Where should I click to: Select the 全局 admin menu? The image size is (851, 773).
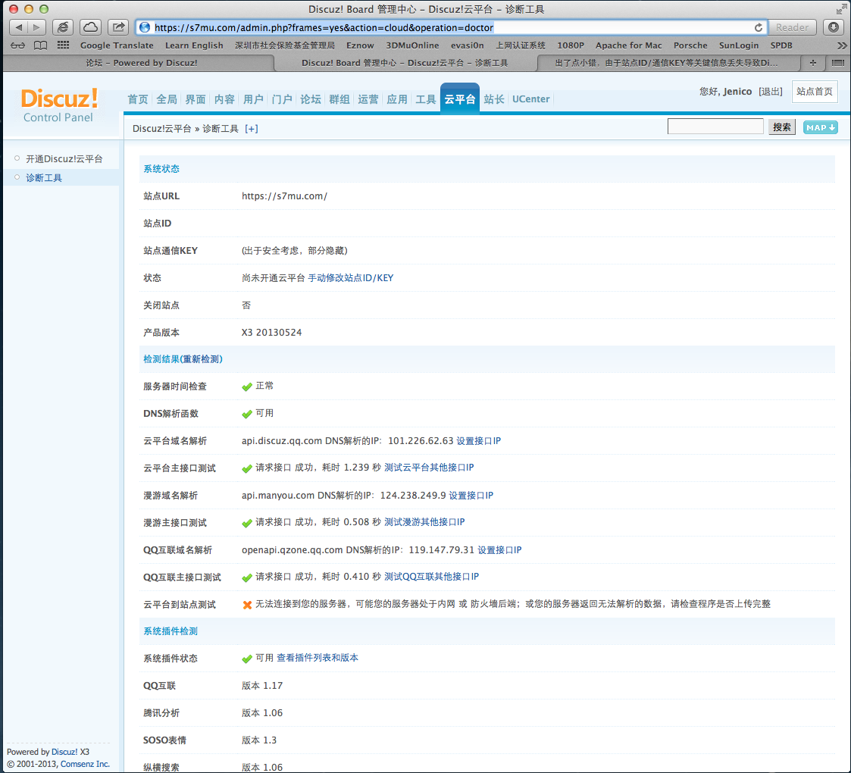[x=167, y=99]
